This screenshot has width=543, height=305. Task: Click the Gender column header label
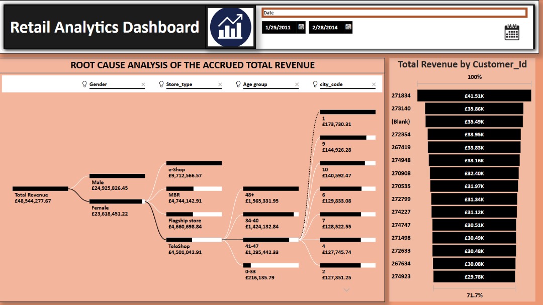(98, 84)
